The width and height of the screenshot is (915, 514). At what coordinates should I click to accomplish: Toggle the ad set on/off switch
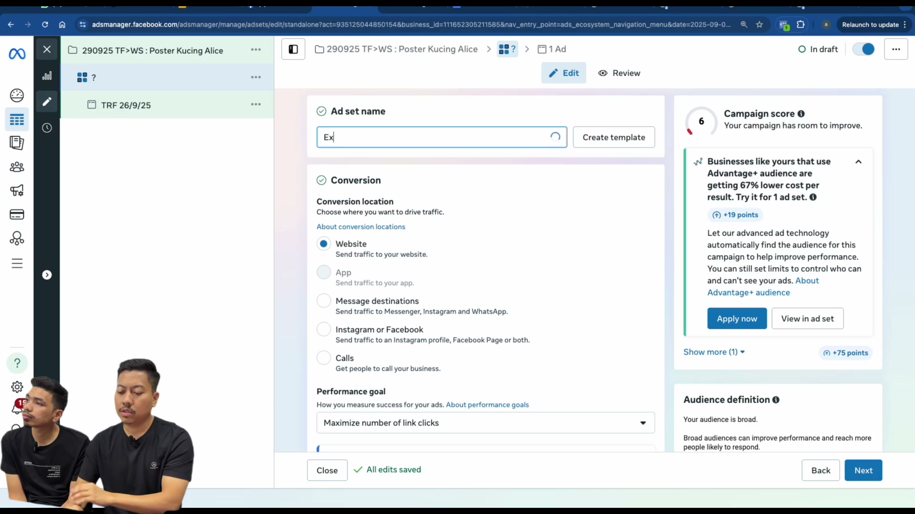click(864, 49)
